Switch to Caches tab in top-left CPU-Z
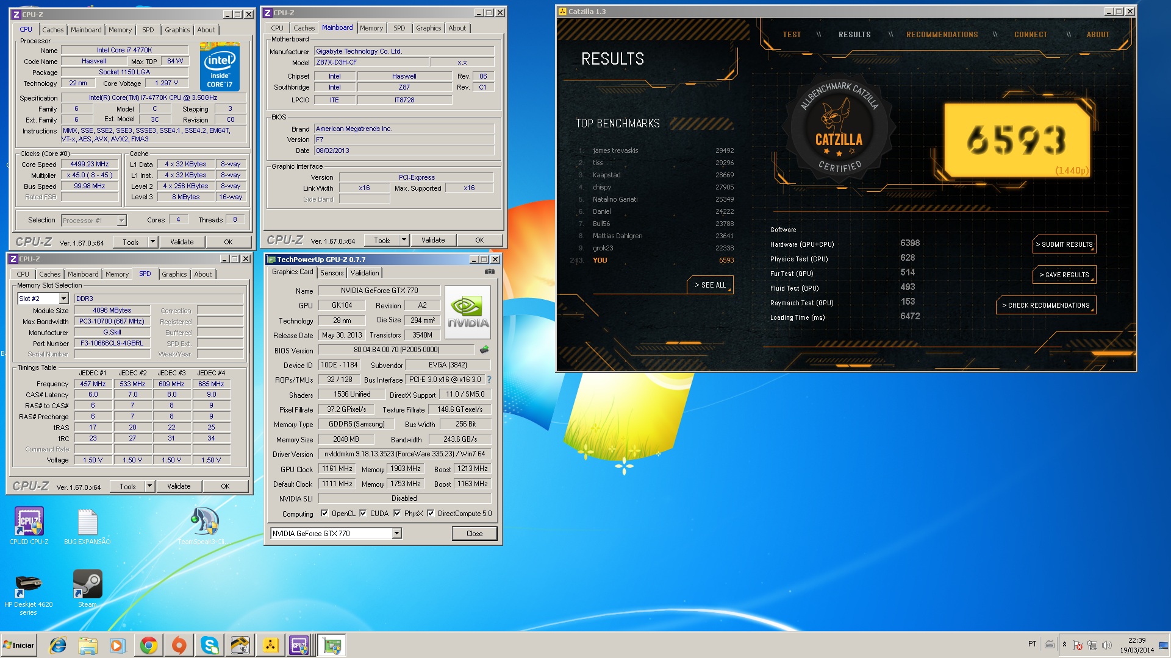The image size is (1171, 658). [x=52, y=30]
